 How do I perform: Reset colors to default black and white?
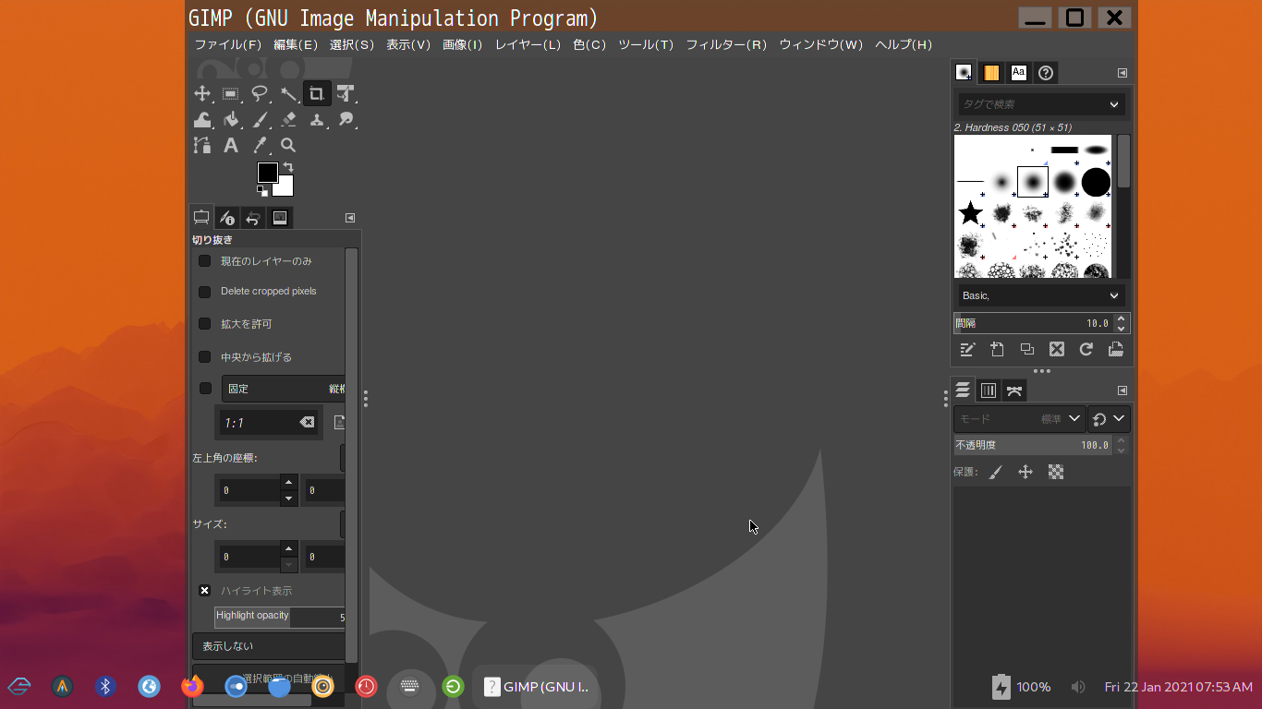click(x=262, y=190)
